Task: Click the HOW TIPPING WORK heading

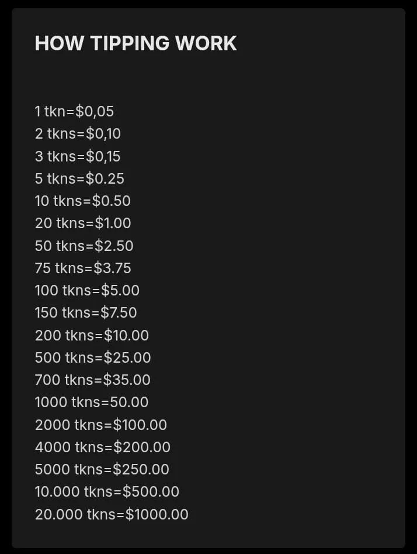Action: point(135,43)
